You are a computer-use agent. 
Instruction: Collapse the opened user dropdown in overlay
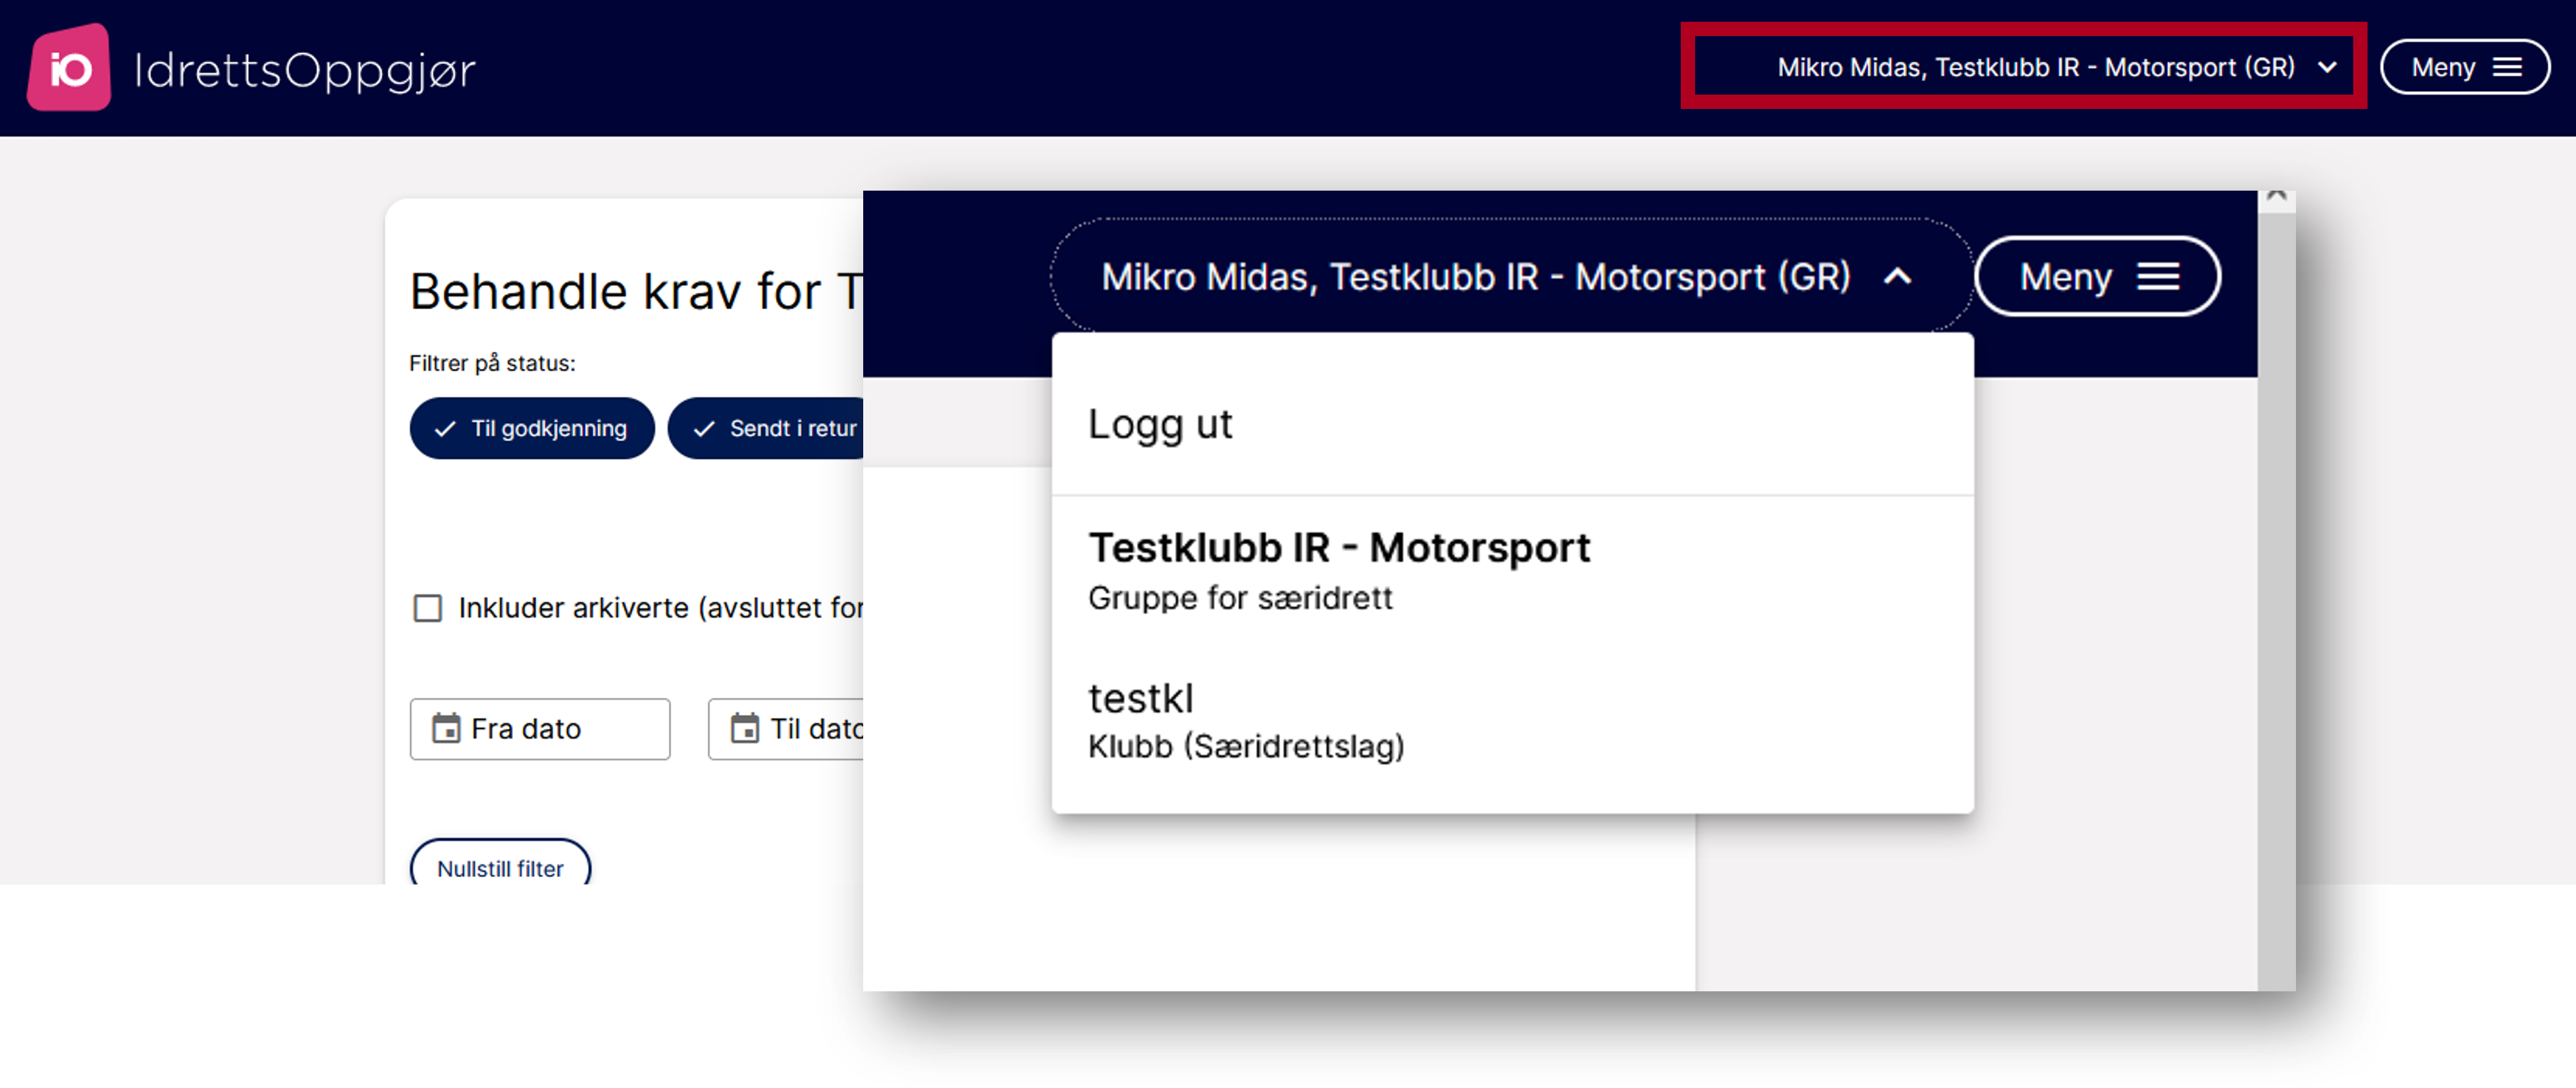[1511, 276]
